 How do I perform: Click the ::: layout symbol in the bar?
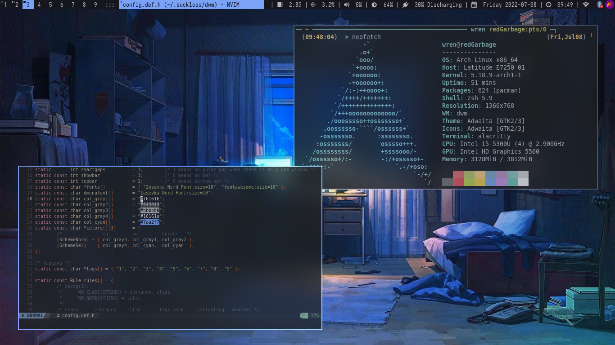[x=110, y=4]
